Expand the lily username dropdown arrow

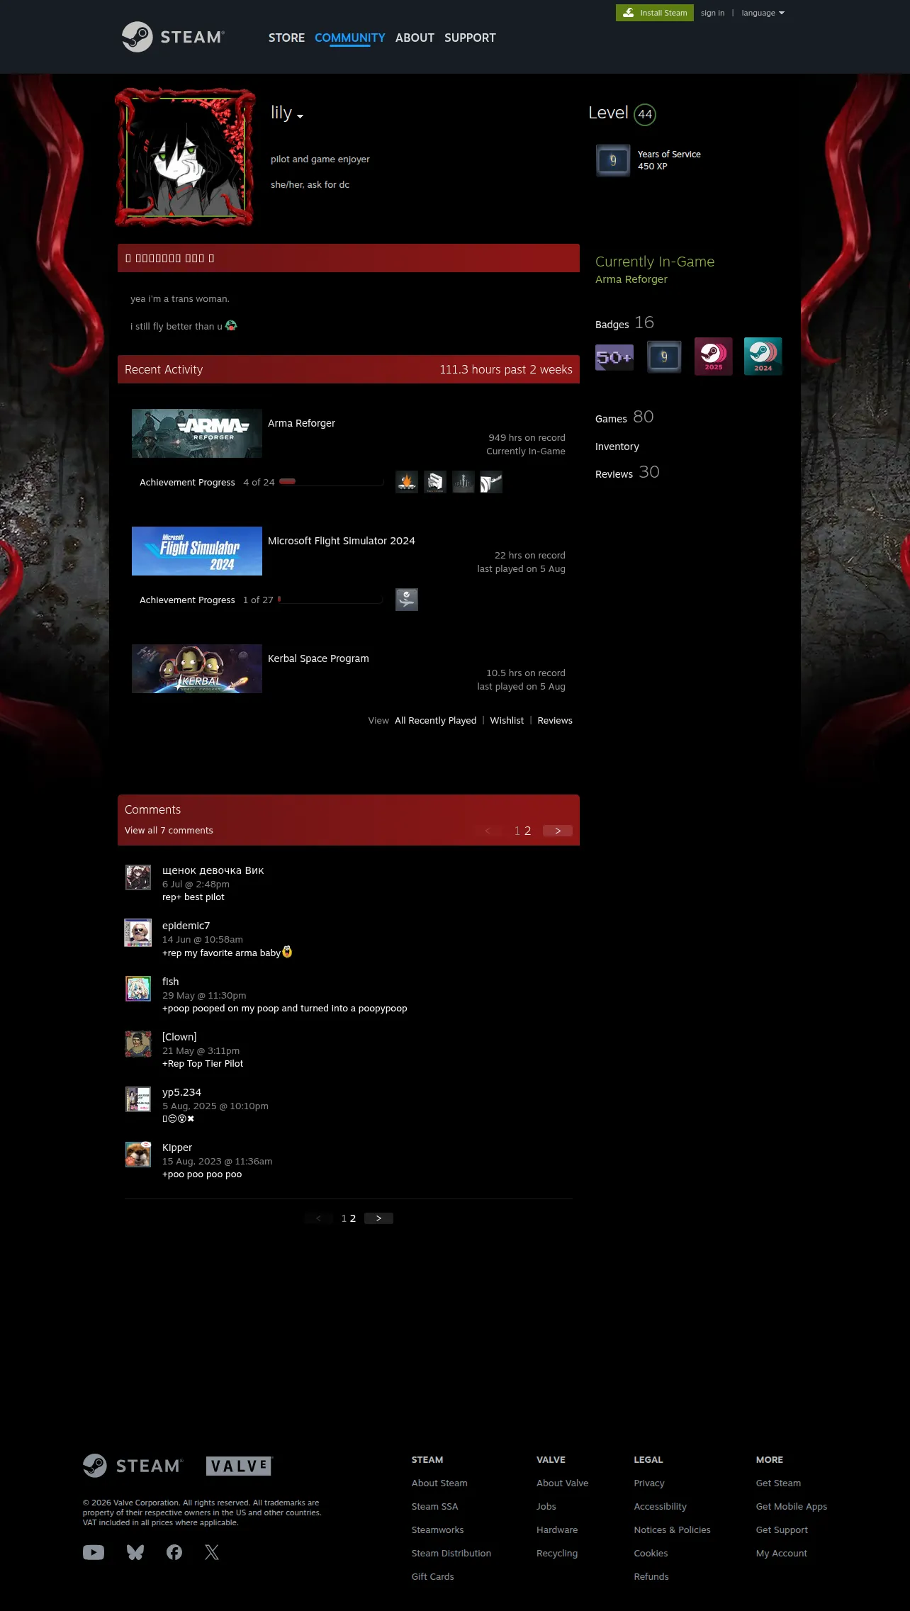pyautogui.click(x=300, y=116)
